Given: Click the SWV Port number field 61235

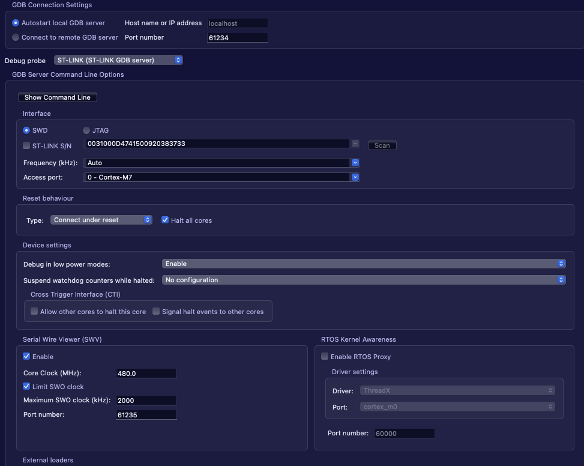Looking at the screenshot, I should [x=146, y=414].
